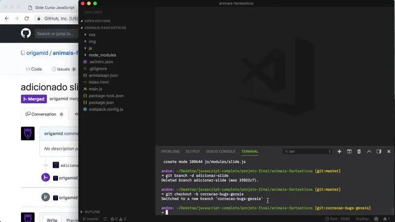Open package.json file

click(x=101, y=103)
